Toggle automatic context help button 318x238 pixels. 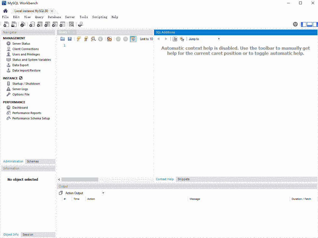pos(182,39)
